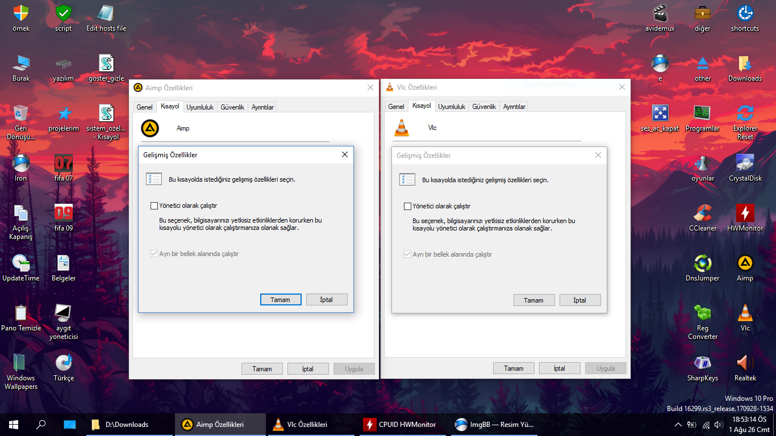Close the Aimp Gelişmiş Özellikler dialog
The height and width of the screenshot is (436, 776).
[x=345, y=154]
